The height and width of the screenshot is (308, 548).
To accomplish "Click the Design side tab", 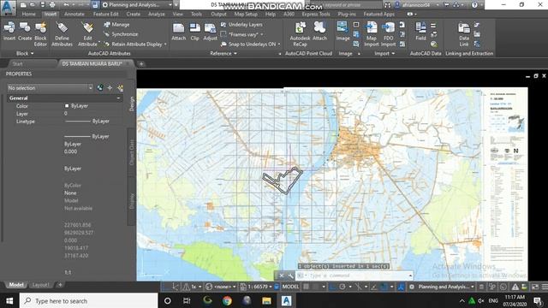I will click(x=132, y=104).
